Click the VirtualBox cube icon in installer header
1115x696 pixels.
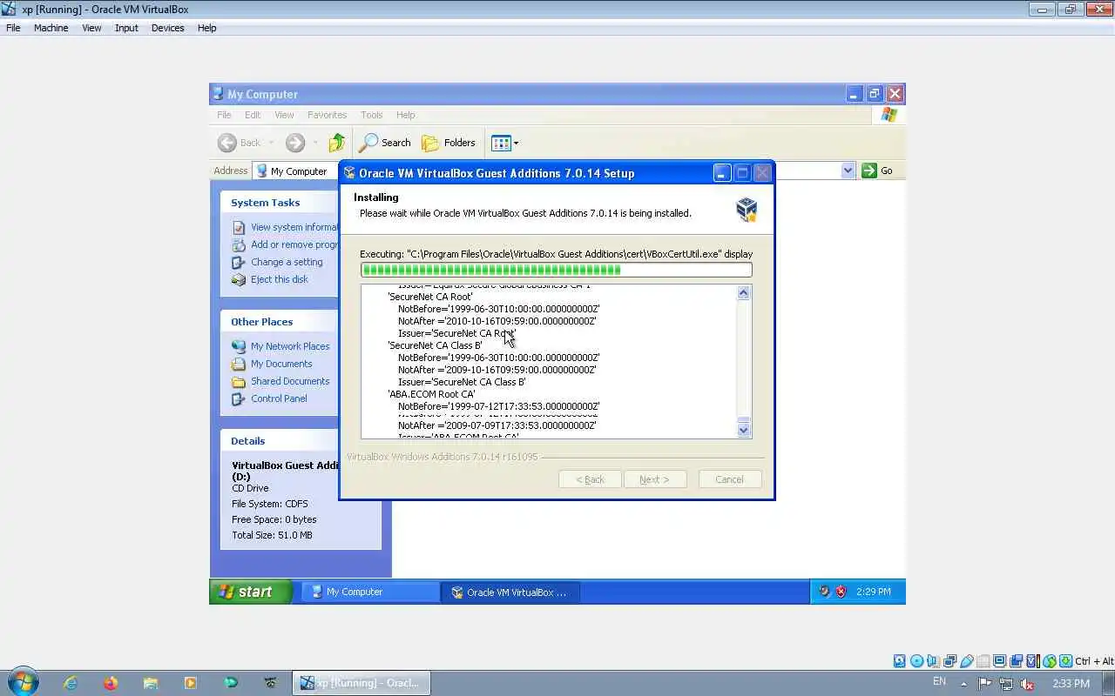tap(747, 209)
